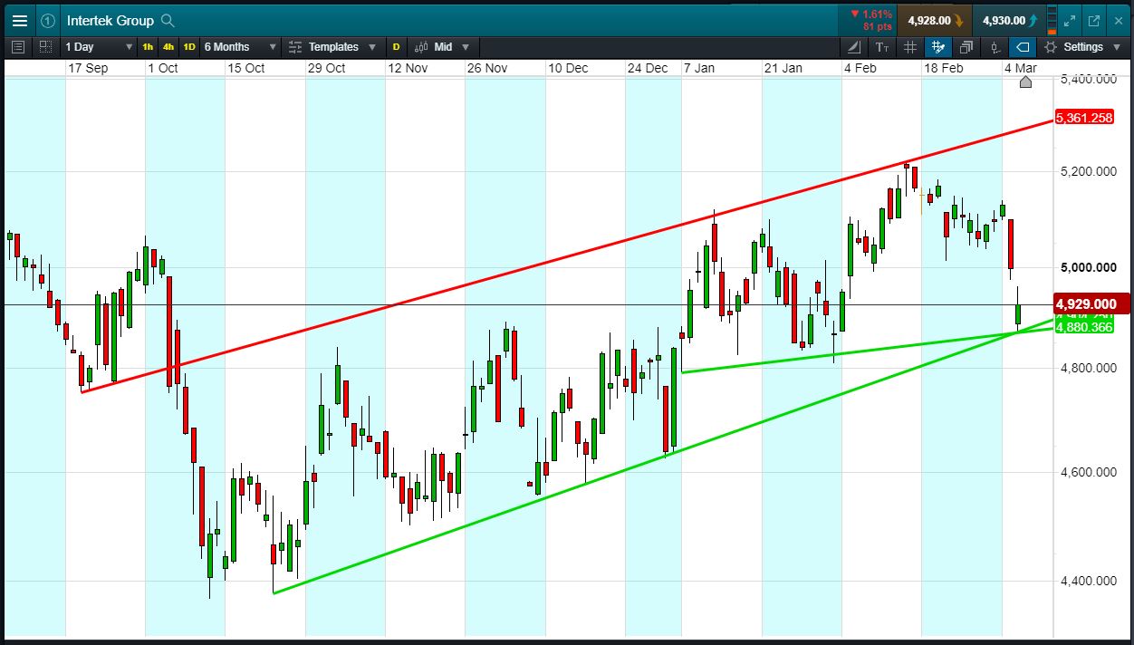Open the list panel icon in the toolbar
This screenshot has width=1134, height=645.
click(18, 47)
